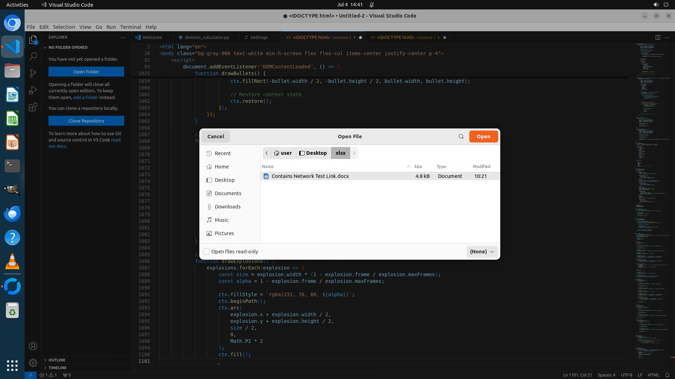This screenshot has height=379, width=675.
Task: Open the (None) file filter dropdown
Action: (482, 252)
